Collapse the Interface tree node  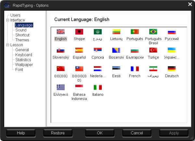tap(7, 20)
